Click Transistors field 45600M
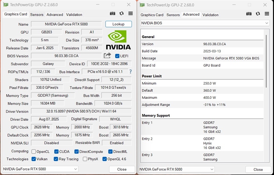This screenshot has width=274, height=175. click(x=92, y=48)
